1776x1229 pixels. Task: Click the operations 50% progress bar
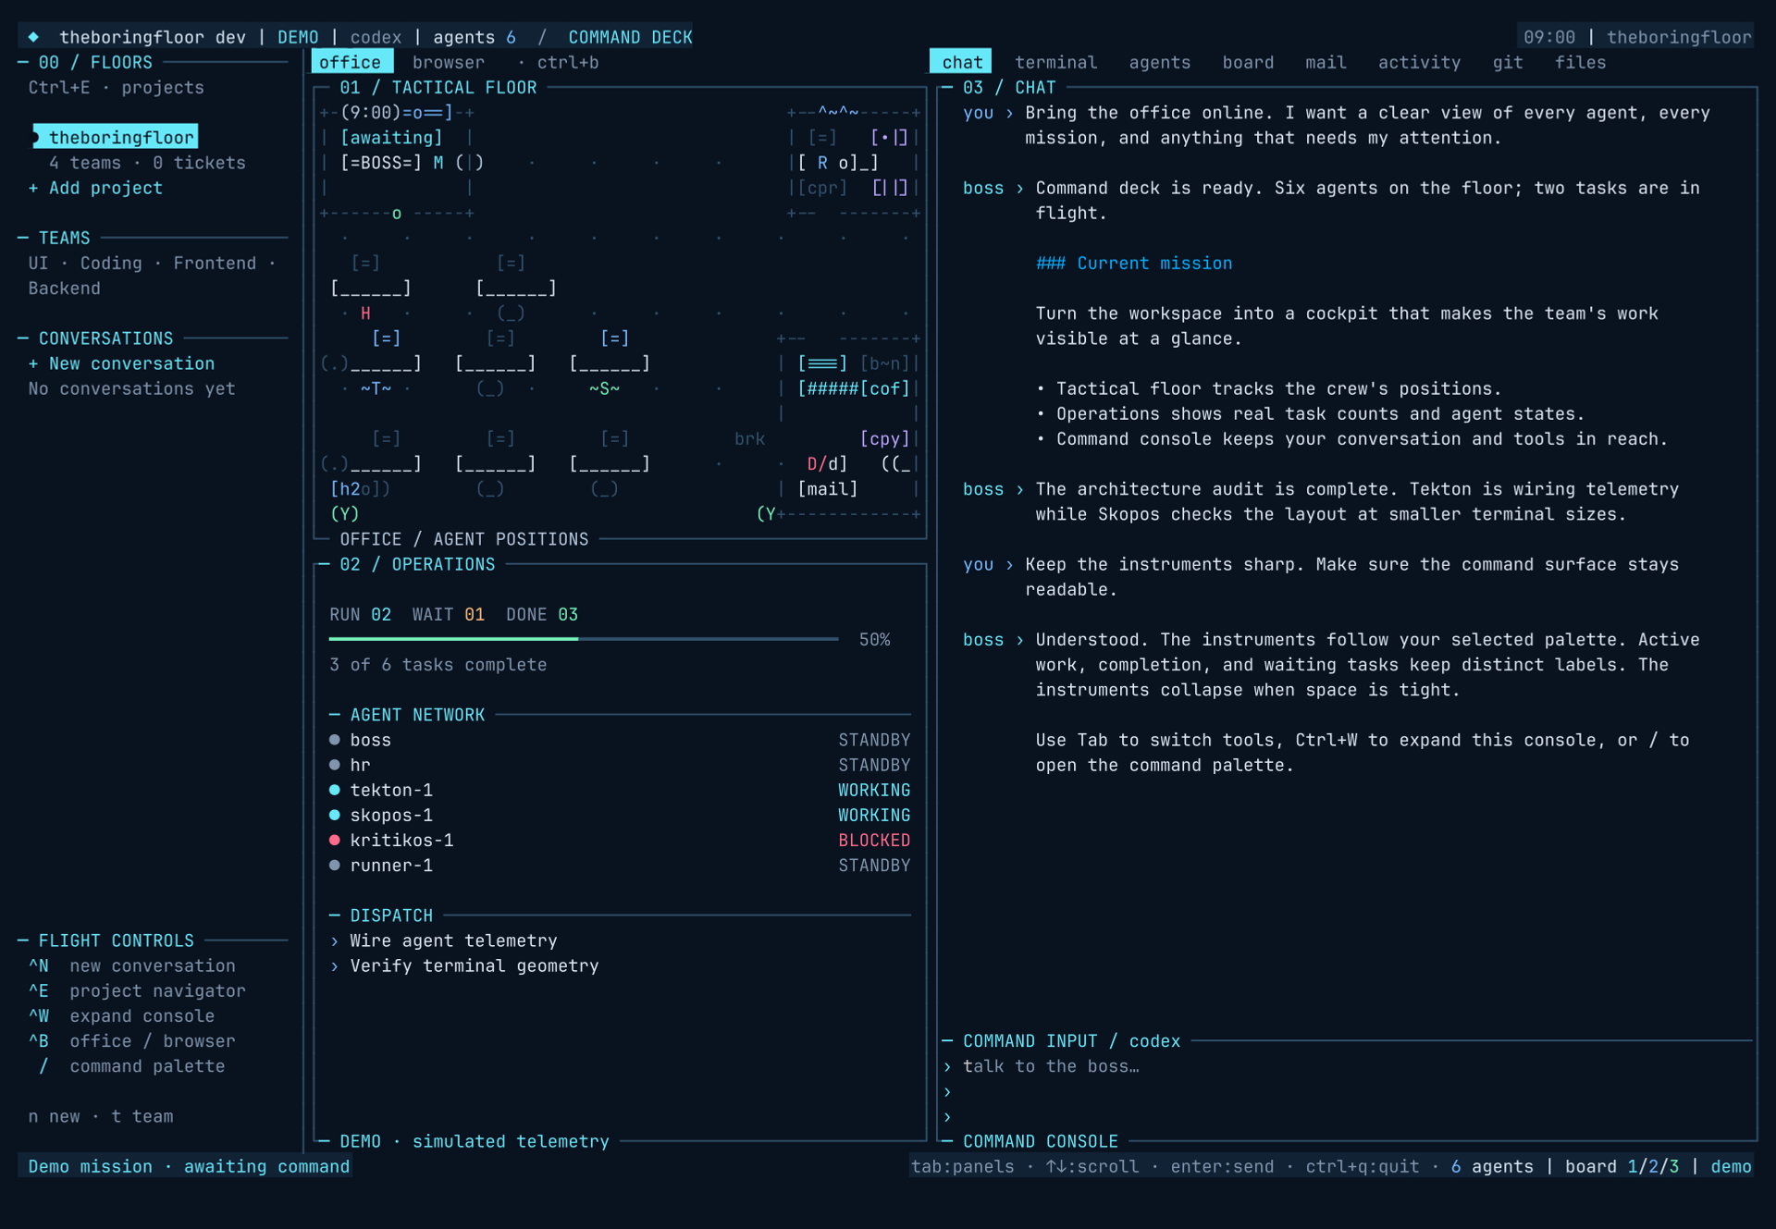[x=584, y=639]
